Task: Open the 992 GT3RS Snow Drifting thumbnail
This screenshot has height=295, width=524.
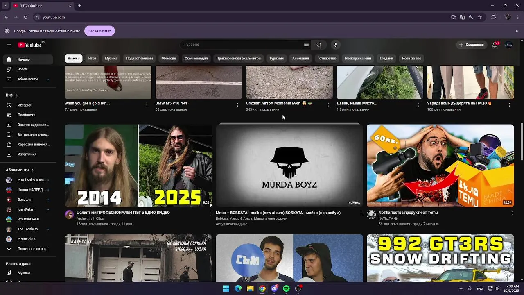Action: 440,258
